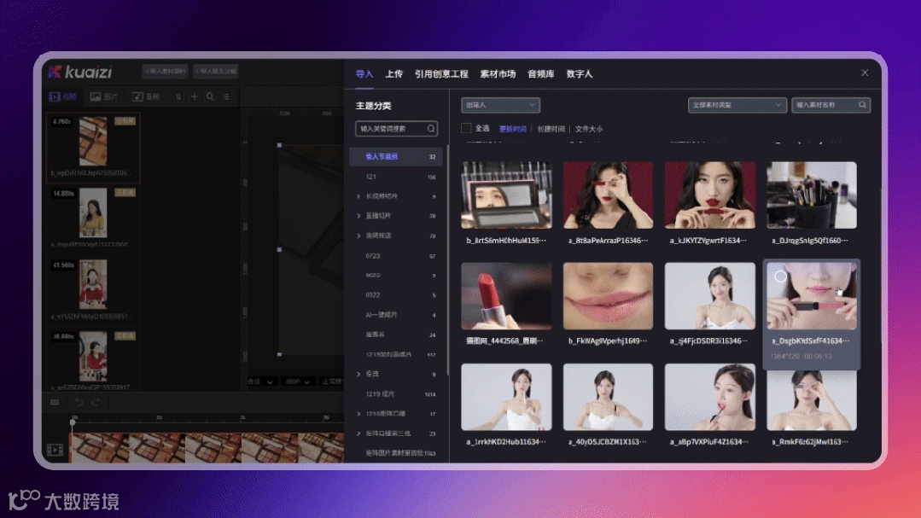Screen dimensions: 921x518
Task: Switch to the 音频 audio media type
Action: point(146,97)
